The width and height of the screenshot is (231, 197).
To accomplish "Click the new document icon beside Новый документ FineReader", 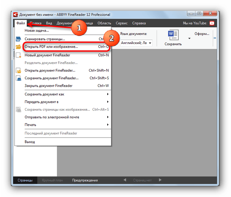I will (18, 55).
